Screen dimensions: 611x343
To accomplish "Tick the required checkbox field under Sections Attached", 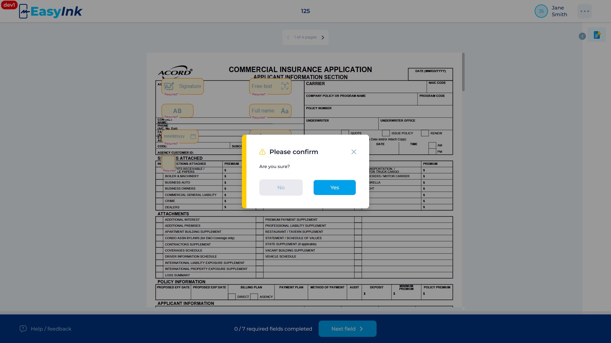I will click(x=168, y=162).
